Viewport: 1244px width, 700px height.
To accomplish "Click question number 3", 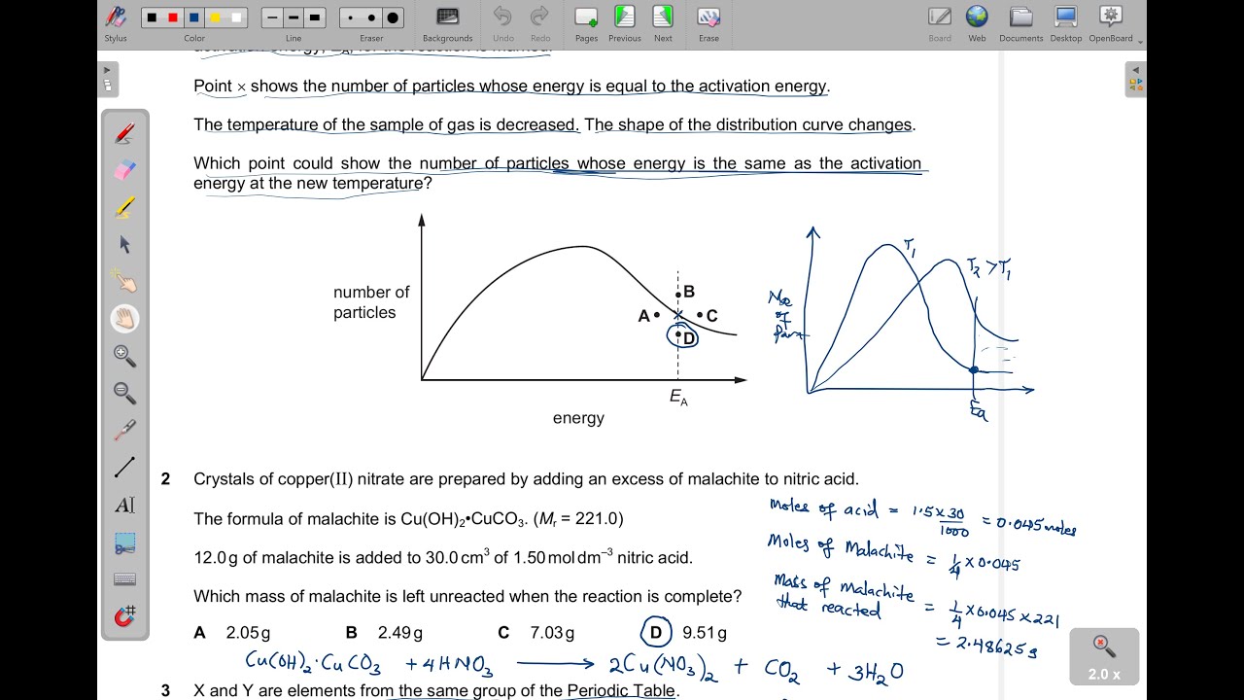I will click(x=165, y=690).
